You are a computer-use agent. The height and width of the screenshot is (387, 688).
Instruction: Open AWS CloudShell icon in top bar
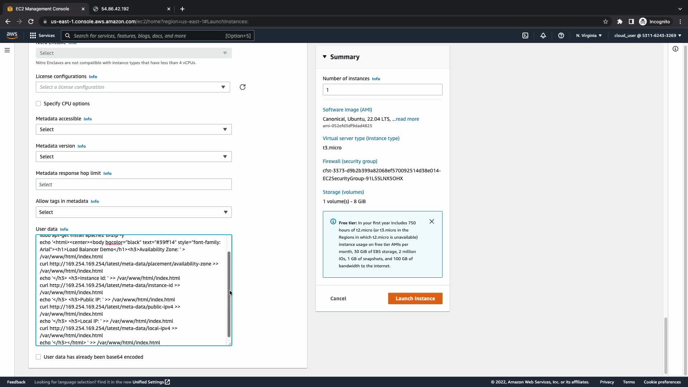point(525,35)
